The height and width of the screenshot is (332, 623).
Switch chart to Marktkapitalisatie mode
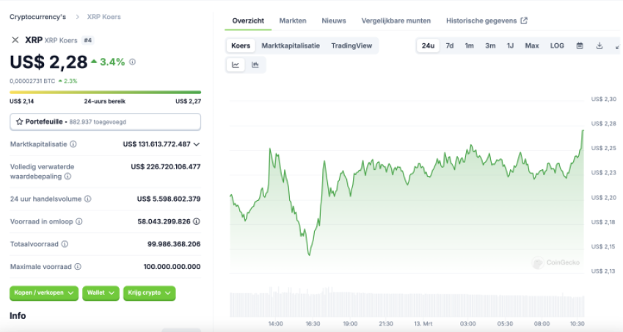291,45
